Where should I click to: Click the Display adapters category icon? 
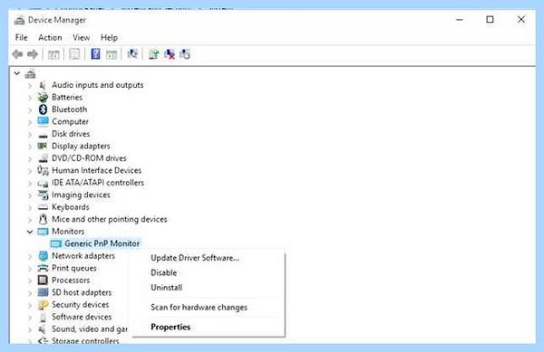(43, 146)
